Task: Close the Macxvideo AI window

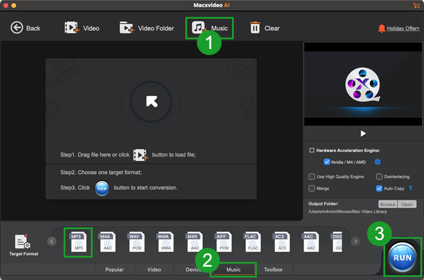Action: (x=5, y=5)
